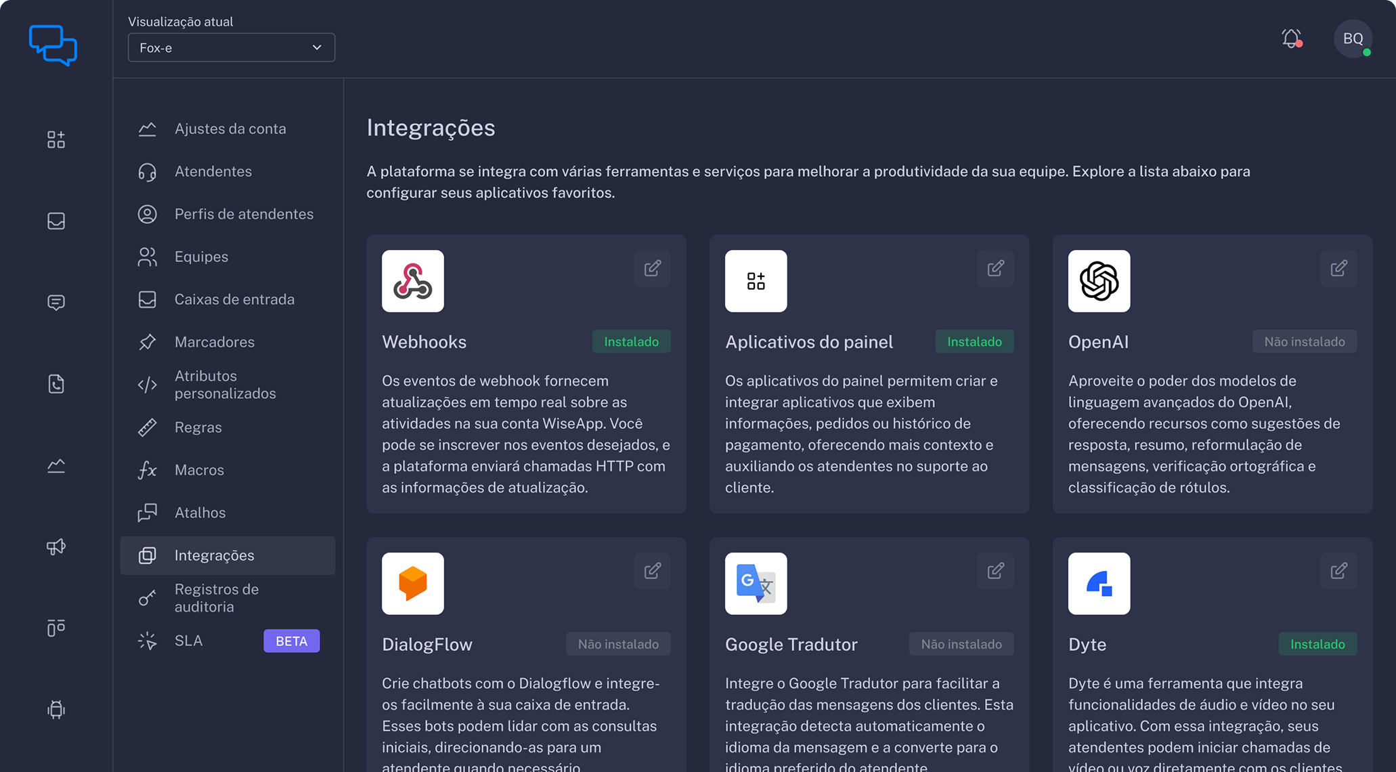The width and height of the screenshot is (1396, 772).
Task: Open the campaigns megaphone icon
Action: [56, 546]
